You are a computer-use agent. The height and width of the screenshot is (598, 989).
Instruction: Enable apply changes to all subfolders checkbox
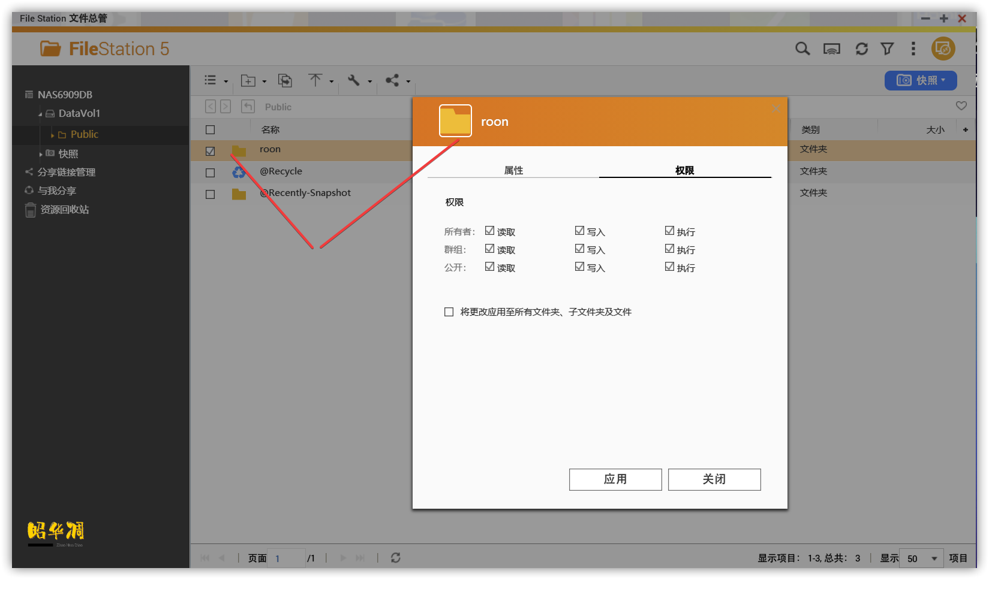[449, 312]
